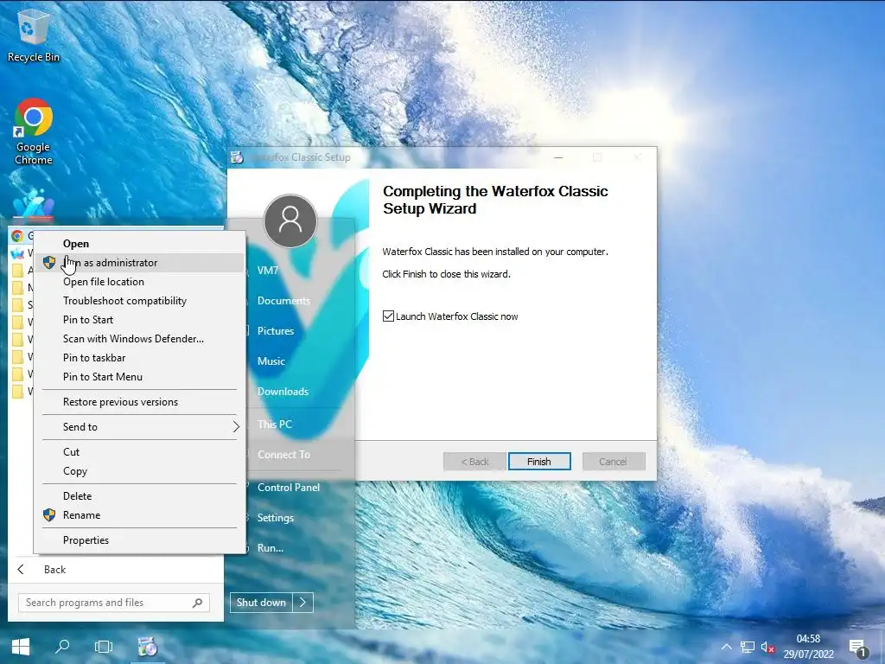Open This PC in Start menu
This screenshot has width=885, height=664.
[x=275, y=425]
